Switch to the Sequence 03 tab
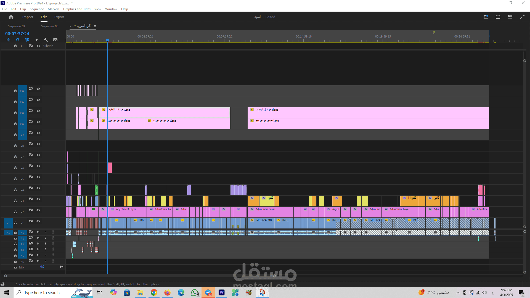530x298 pixels. pyautogui.click(x=50, y=26)
